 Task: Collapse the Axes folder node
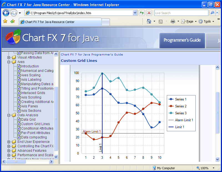tap(9, 62)
